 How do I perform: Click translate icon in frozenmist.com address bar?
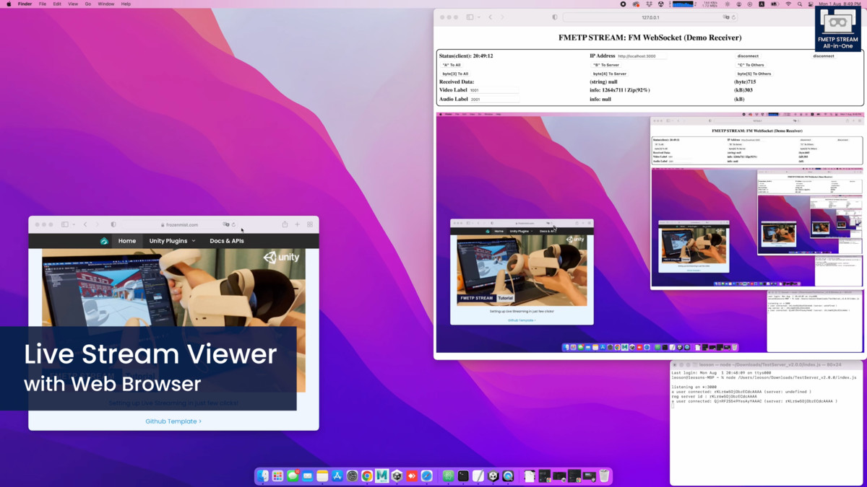[226, 224]
